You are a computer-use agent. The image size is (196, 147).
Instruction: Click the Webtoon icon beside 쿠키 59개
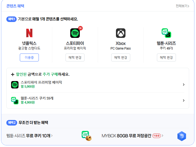click(15, 100)
